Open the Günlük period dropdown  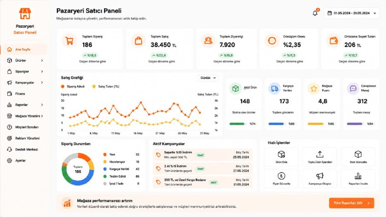click(x=208, y=78)
